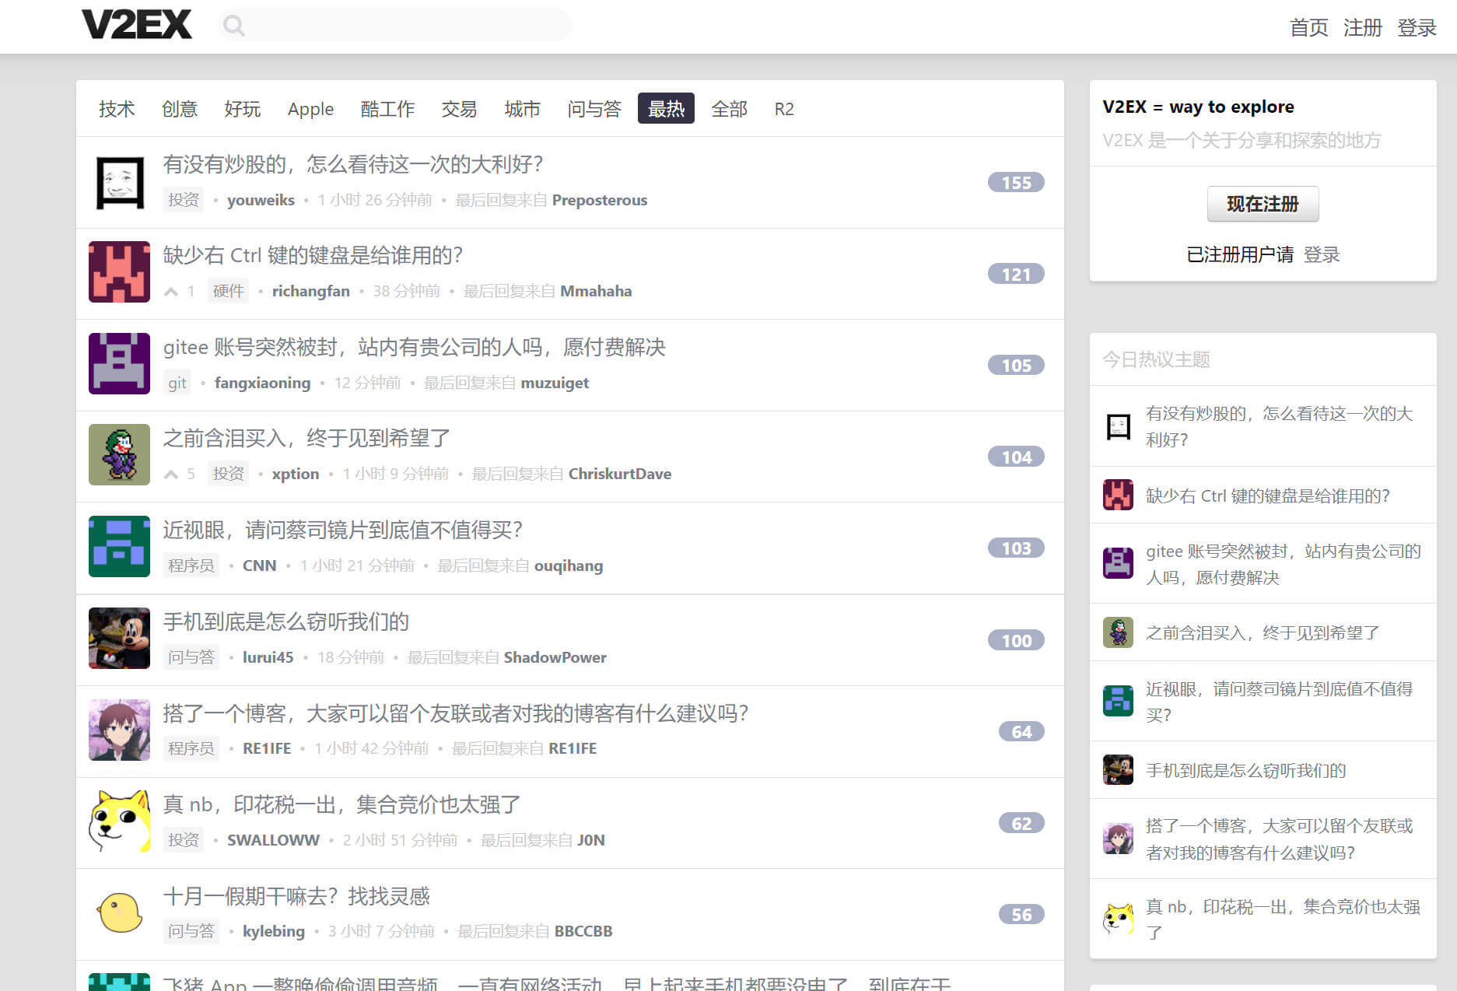Click the 投资 node tag under first topic

[x=184, y=200]
